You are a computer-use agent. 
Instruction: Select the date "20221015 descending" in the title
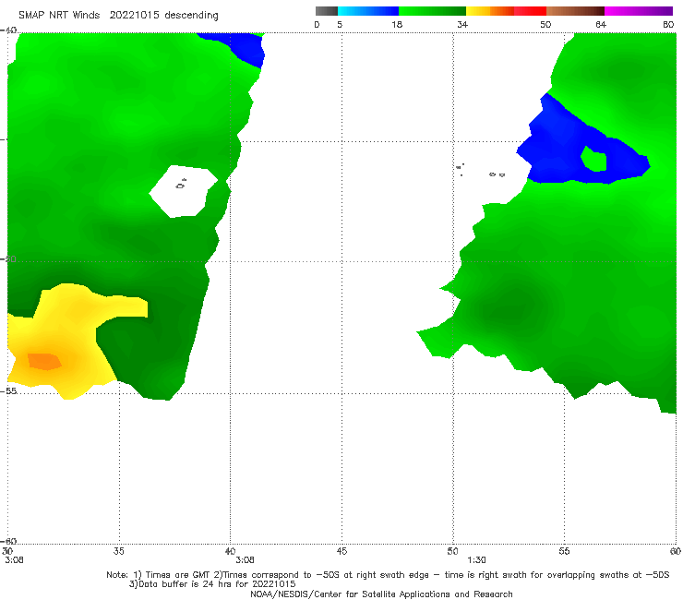click(163, 16)
